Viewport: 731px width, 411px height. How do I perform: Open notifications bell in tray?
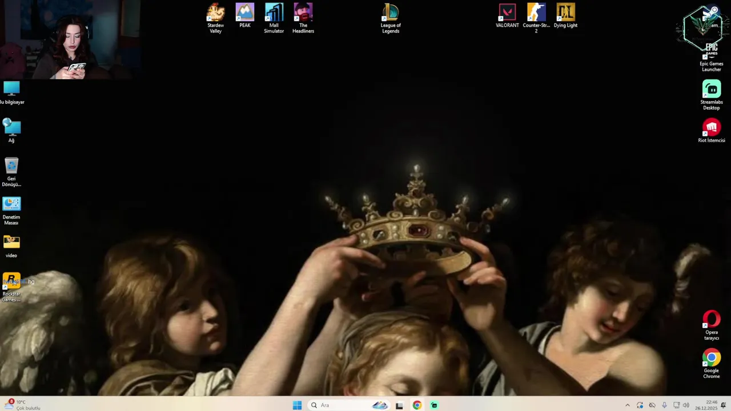724,405
